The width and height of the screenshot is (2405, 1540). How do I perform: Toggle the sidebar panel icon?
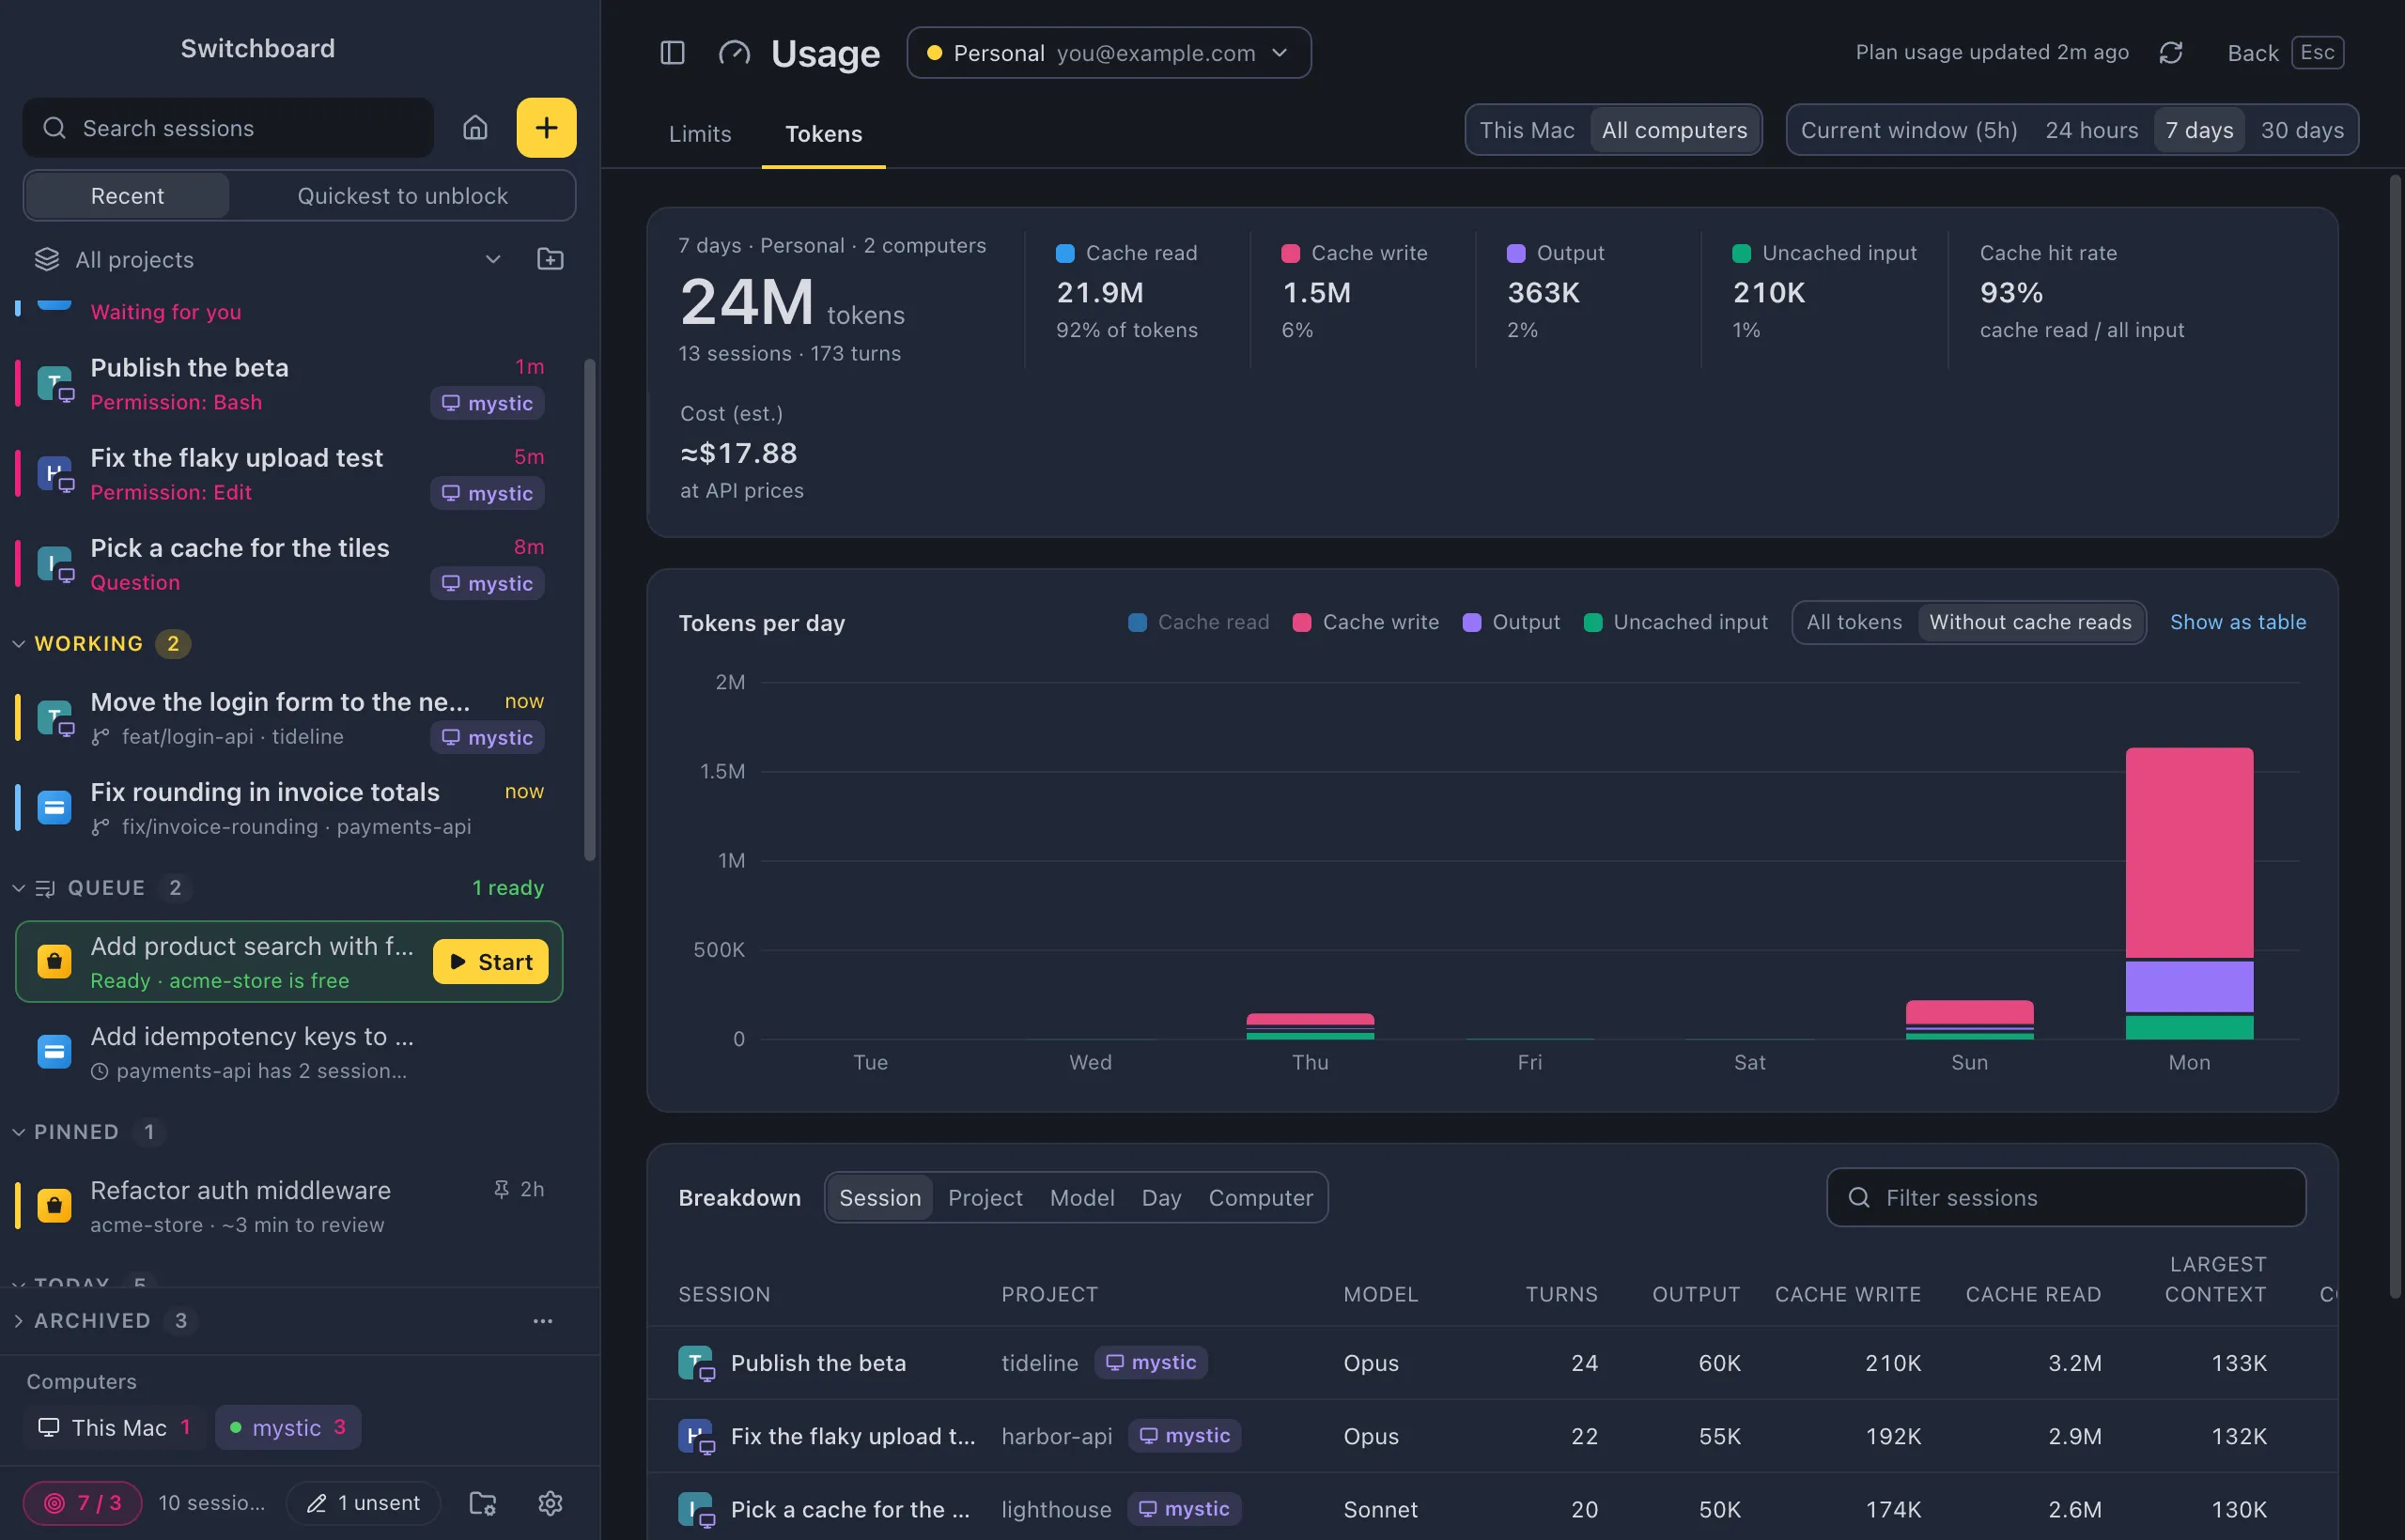click(673, 53)
